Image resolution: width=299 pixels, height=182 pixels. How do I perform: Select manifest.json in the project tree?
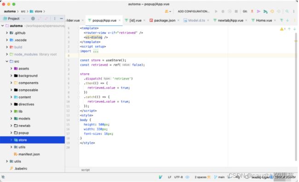[29, 154]
